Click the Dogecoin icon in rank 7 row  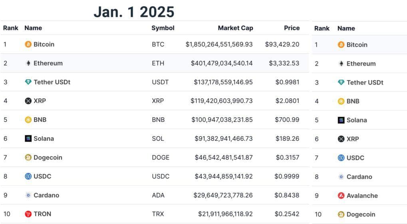[28, 157]
